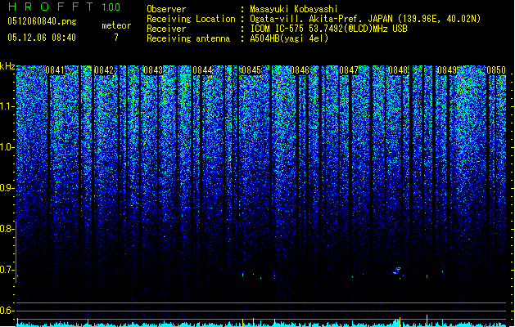The image size is (515, 327).
Task: Click the 0847 time marker
Action: (349, 70)
